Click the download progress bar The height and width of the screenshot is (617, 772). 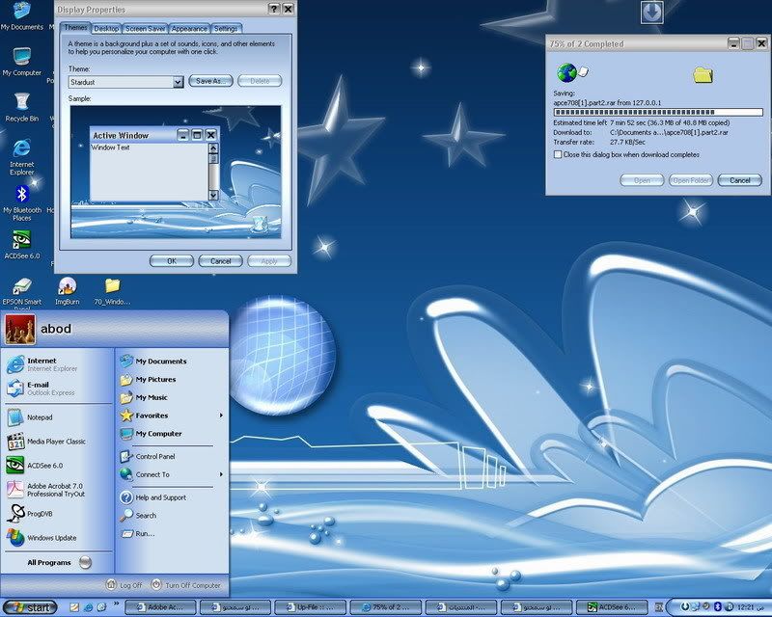click(658, 112)
